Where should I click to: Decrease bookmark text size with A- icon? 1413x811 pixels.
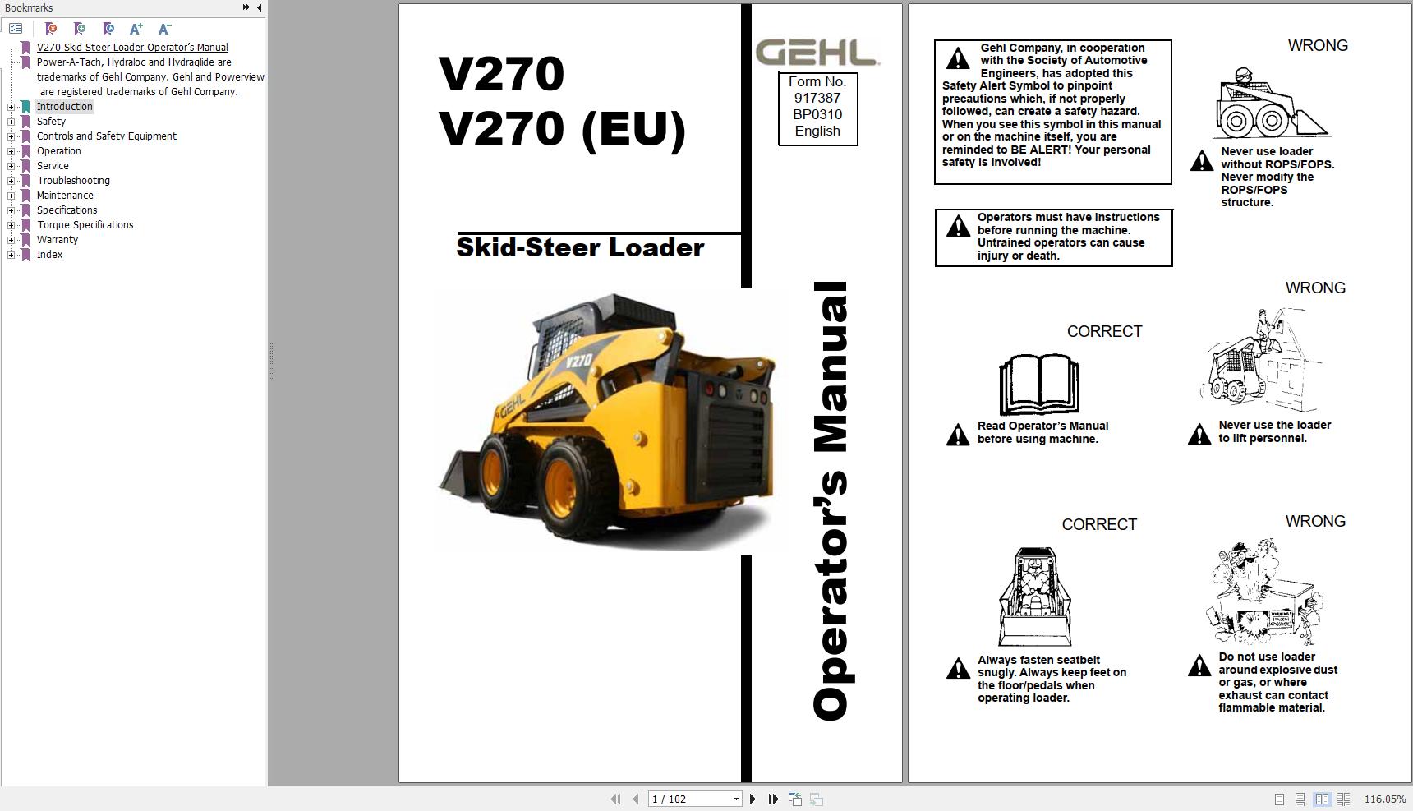pos(163,27)
